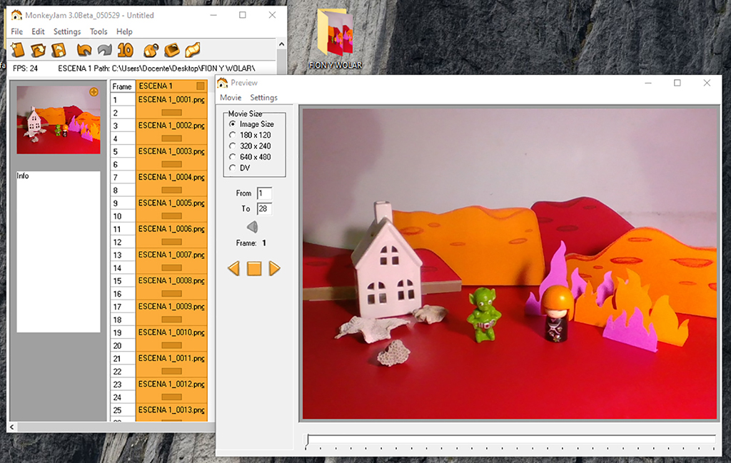Click the Open file folder icon
731x463 pixels.
39,50
